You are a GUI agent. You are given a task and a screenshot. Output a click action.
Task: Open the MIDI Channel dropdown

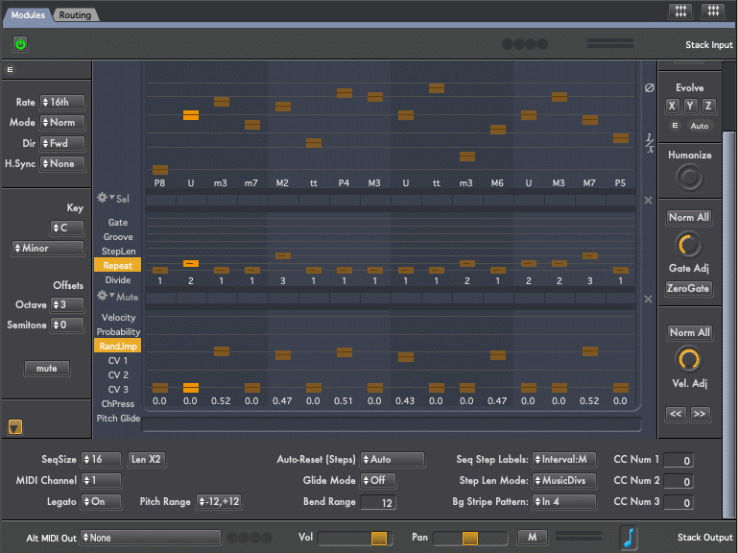point(101,480)
